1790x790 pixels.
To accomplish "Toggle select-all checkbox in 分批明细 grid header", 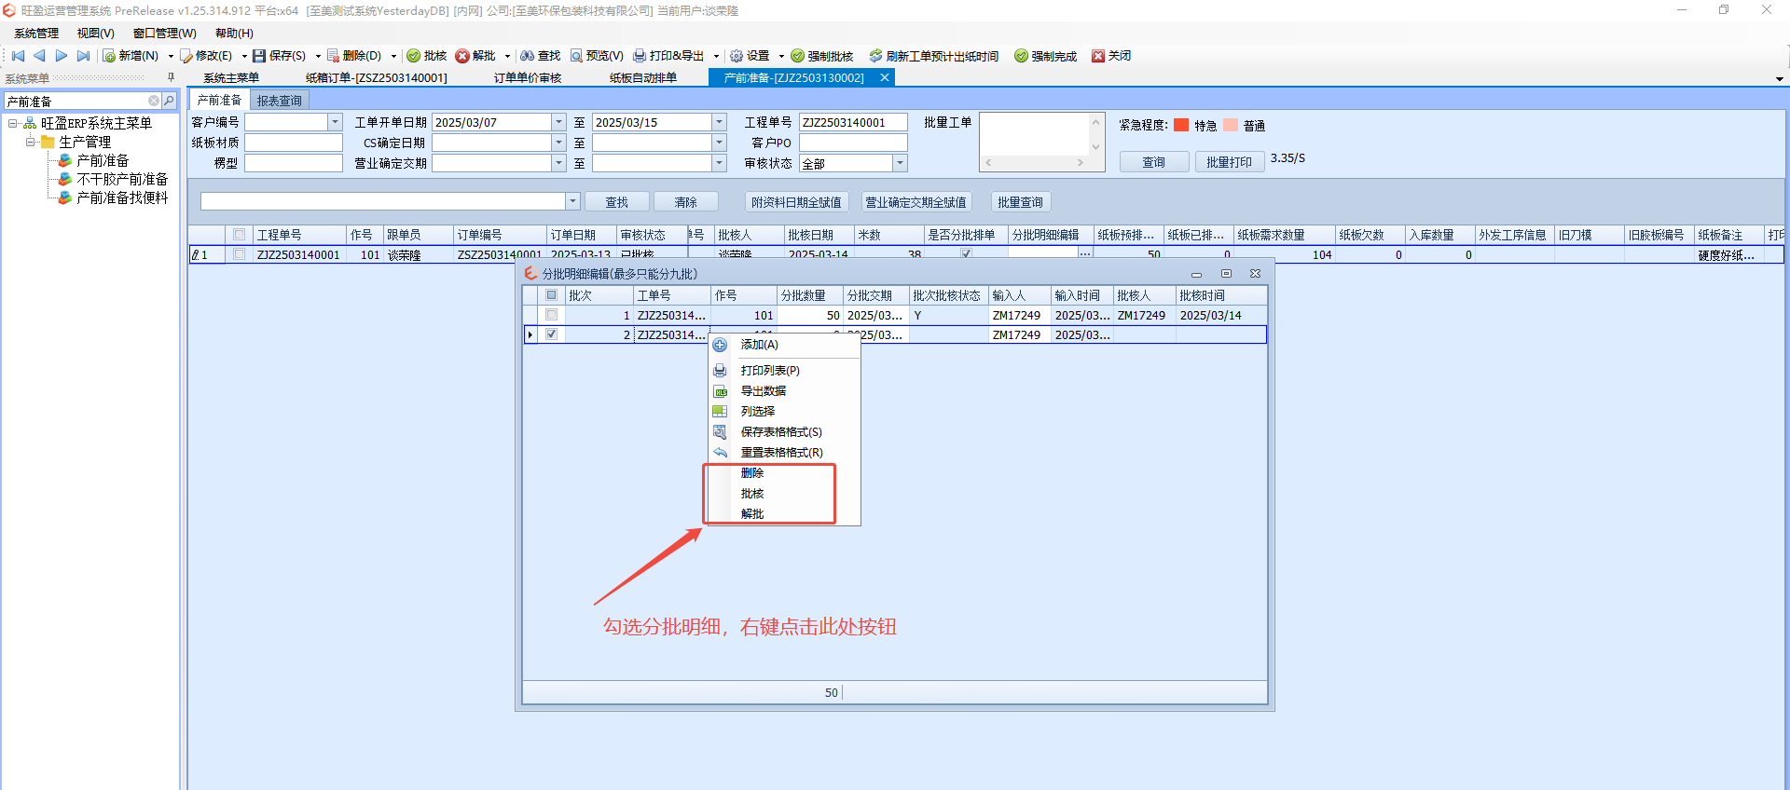I will click(x=552, y=295).
